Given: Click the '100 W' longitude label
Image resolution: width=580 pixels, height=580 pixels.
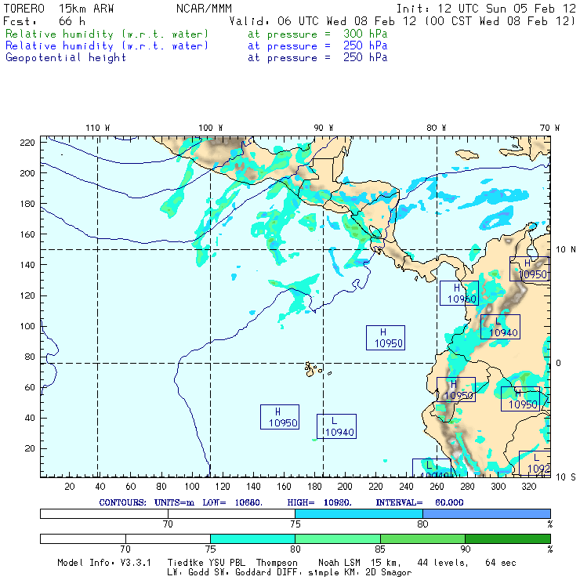Looking at the screenshot, I should click(211, 128).
